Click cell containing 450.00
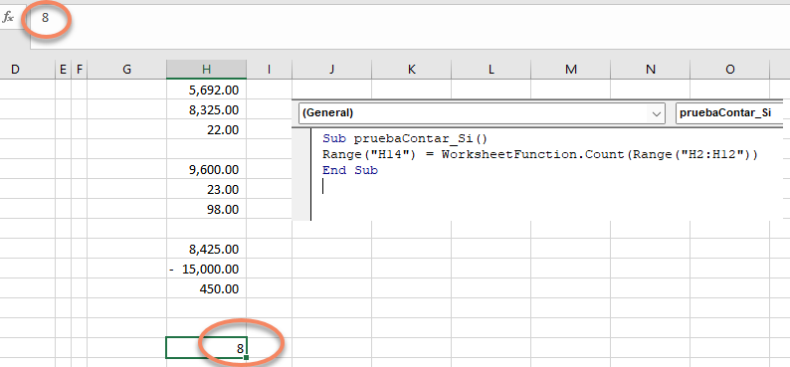Viewport: 790px width, 367px height. (x=206, y=289)
